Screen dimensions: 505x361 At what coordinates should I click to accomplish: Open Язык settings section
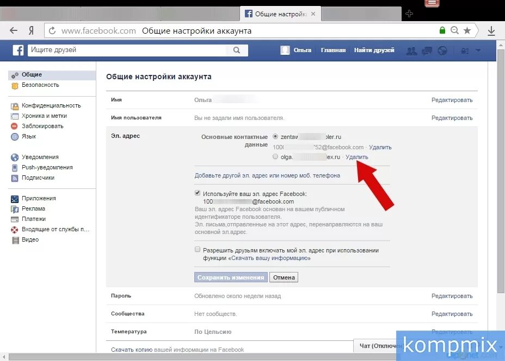(x=29, y=136)
